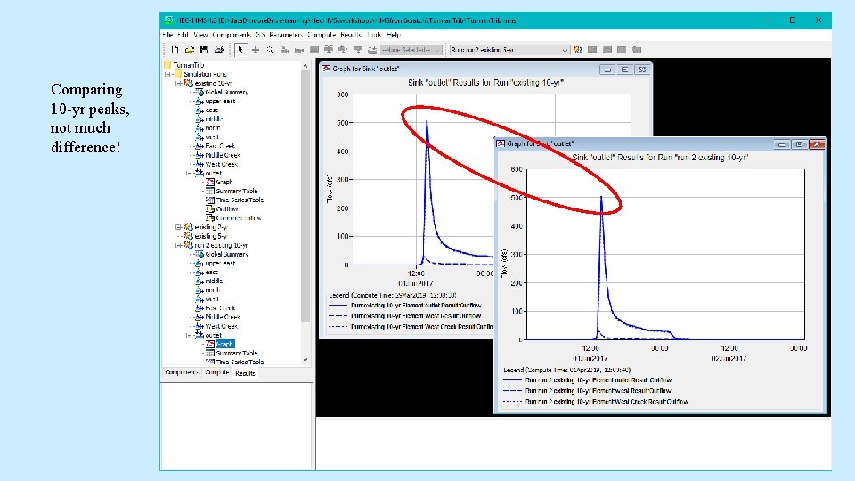855x481 pixels.
Task: Open the View menu
Action: (x=200, y=35)
